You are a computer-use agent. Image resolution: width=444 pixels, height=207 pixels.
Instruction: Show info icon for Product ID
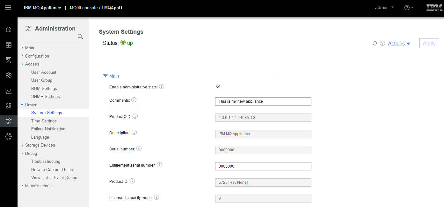click(x=132, y=181)
